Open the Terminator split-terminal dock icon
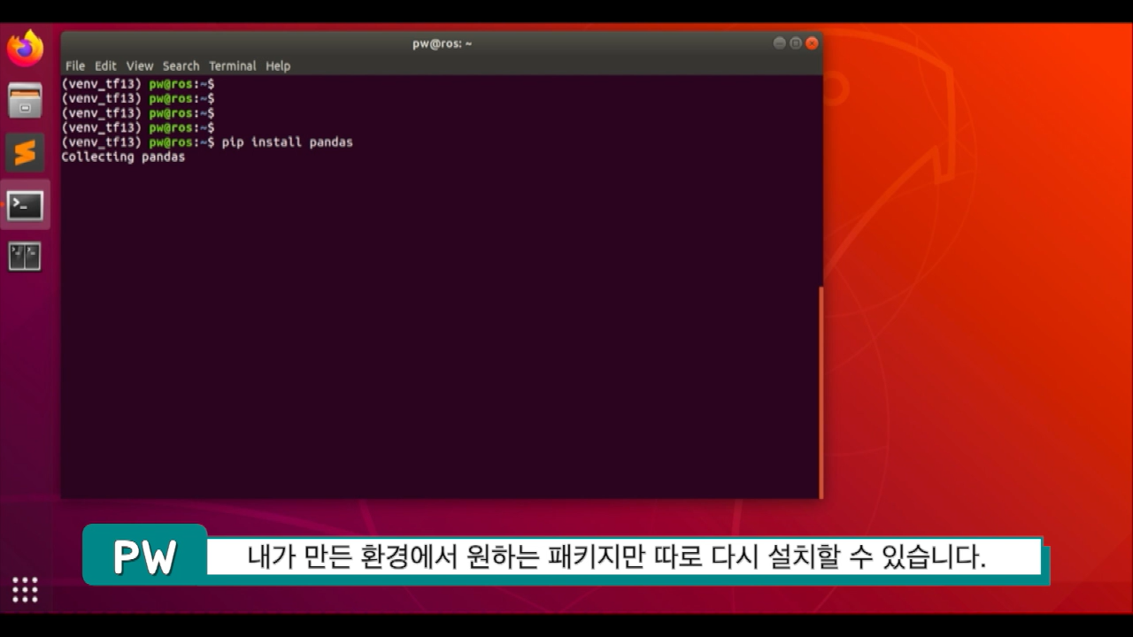The height and width of the screenshot is (637, 1133). coord(25,257)
